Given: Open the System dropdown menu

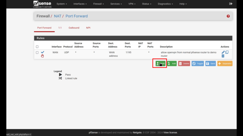Looking at the screenshot, I should (62, 4).
